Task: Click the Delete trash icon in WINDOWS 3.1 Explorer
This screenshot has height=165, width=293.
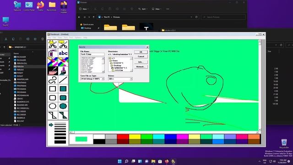Action: pos(43,39)
